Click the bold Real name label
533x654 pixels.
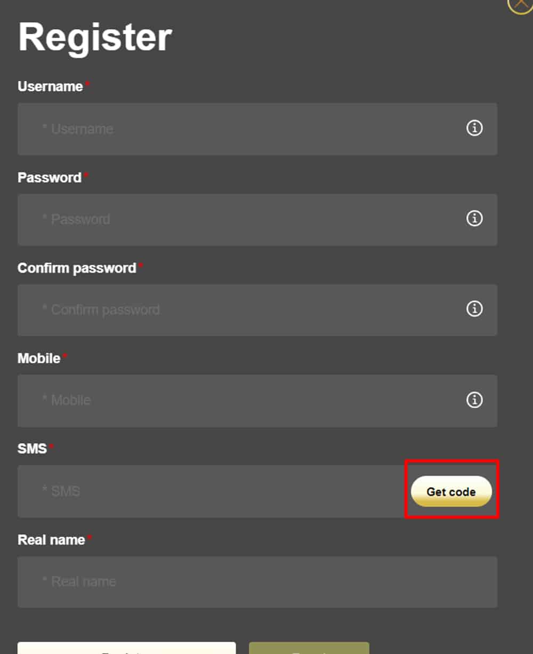(x=51, y=540)
